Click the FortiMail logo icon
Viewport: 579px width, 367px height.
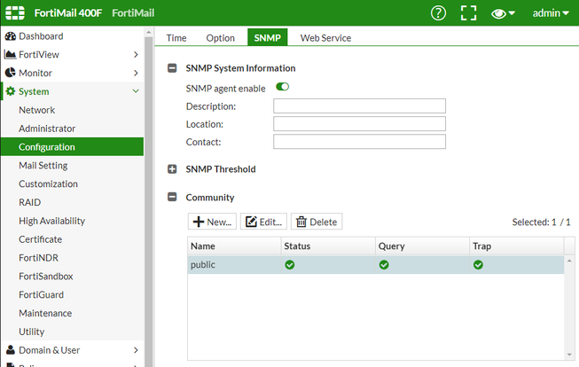[x=15, y=13]
